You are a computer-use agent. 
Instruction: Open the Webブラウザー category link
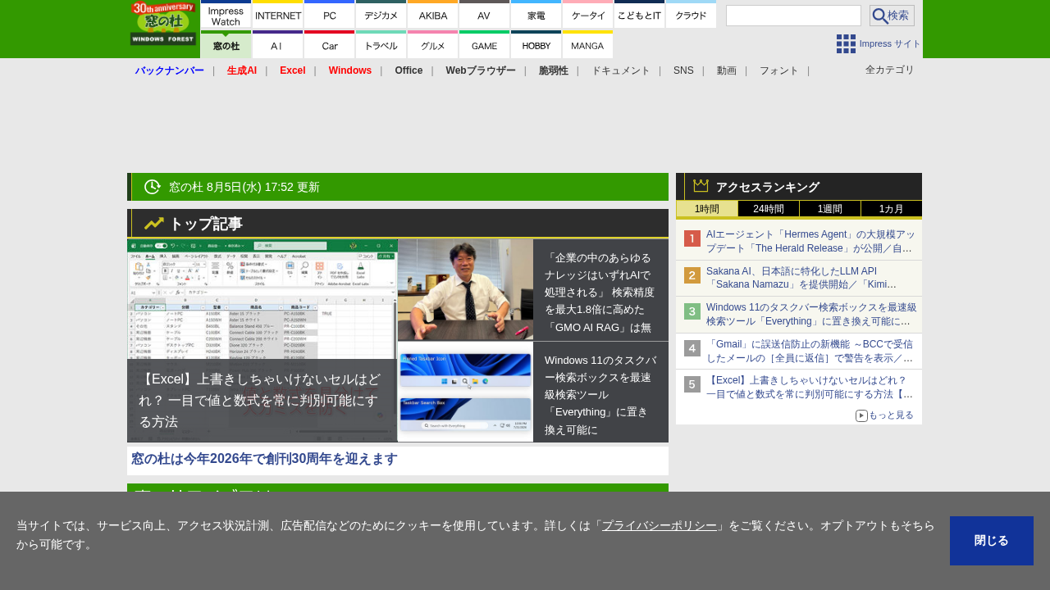click(x=481, y=70)
